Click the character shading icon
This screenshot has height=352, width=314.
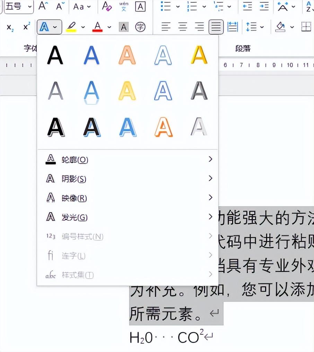pos(124,27)
